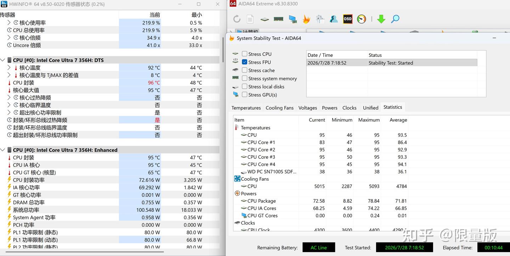The width and height of the screenshot is (510, 256).
Task: Select the DRAM 总功率 row in HWiNFO
Action: 110,202
